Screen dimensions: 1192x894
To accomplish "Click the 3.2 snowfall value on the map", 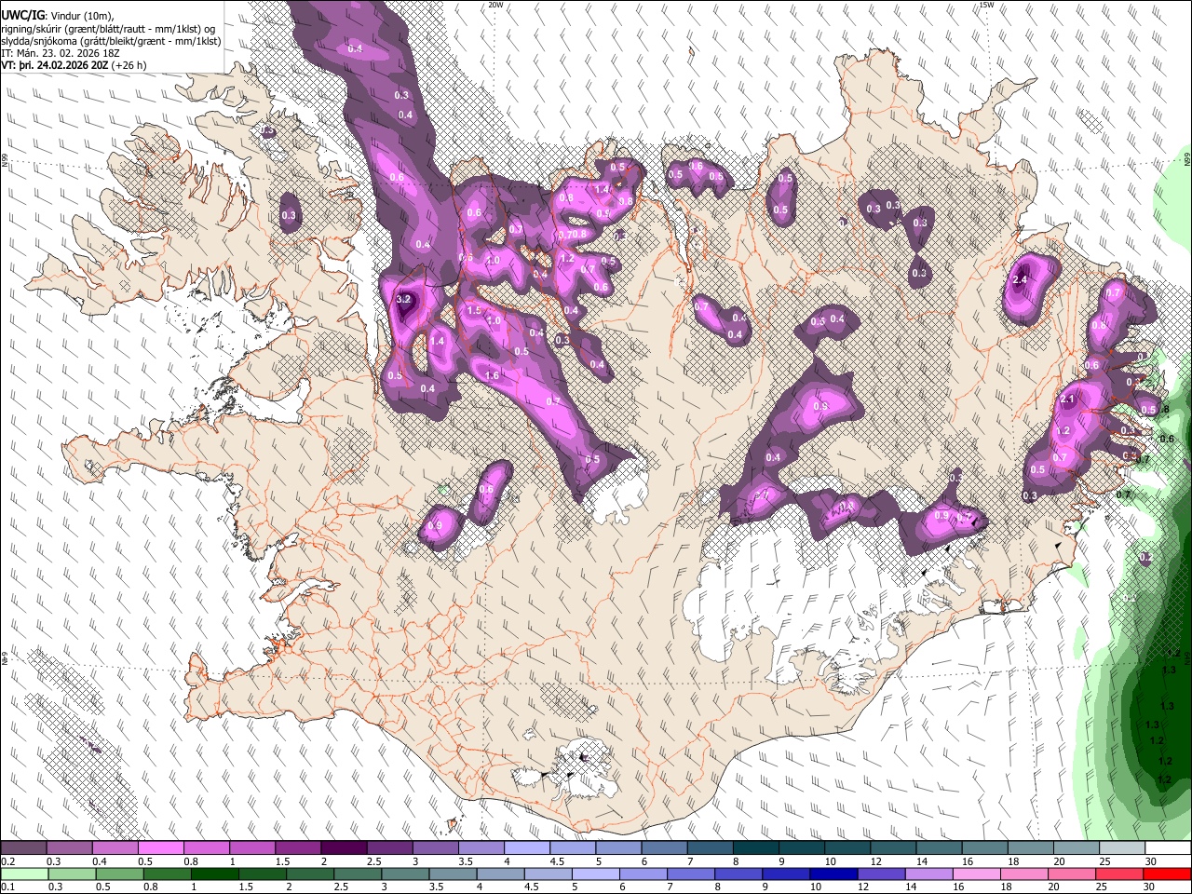I will coord(403,300).
